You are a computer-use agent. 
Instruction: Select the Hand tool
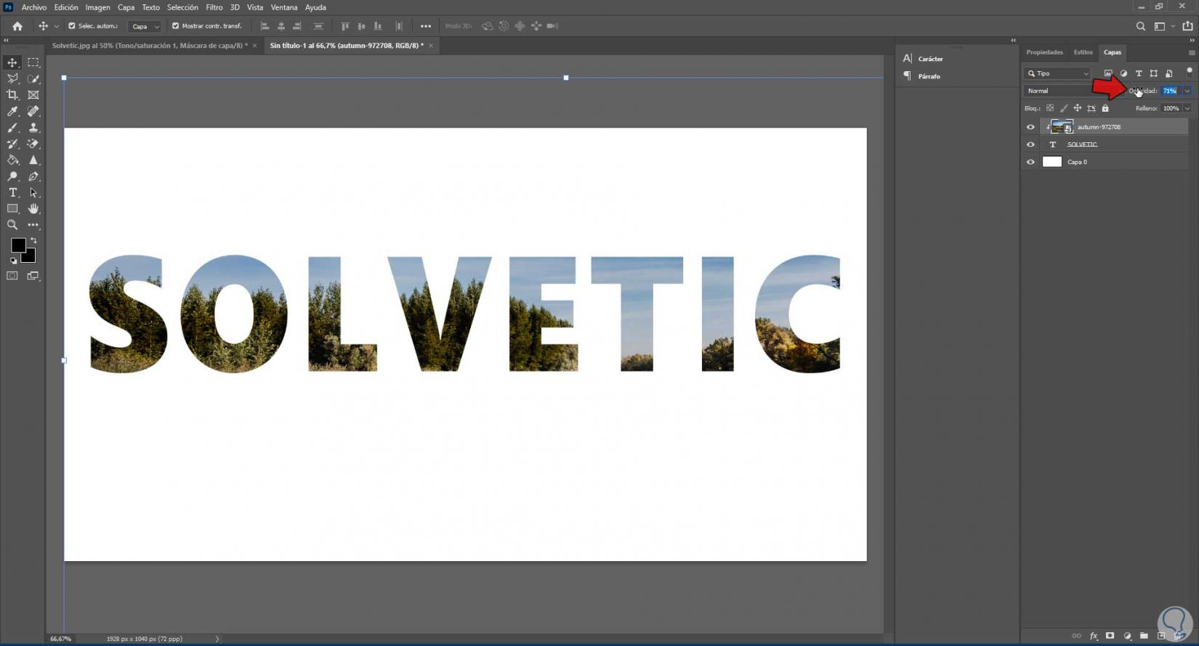click(33, 209)
